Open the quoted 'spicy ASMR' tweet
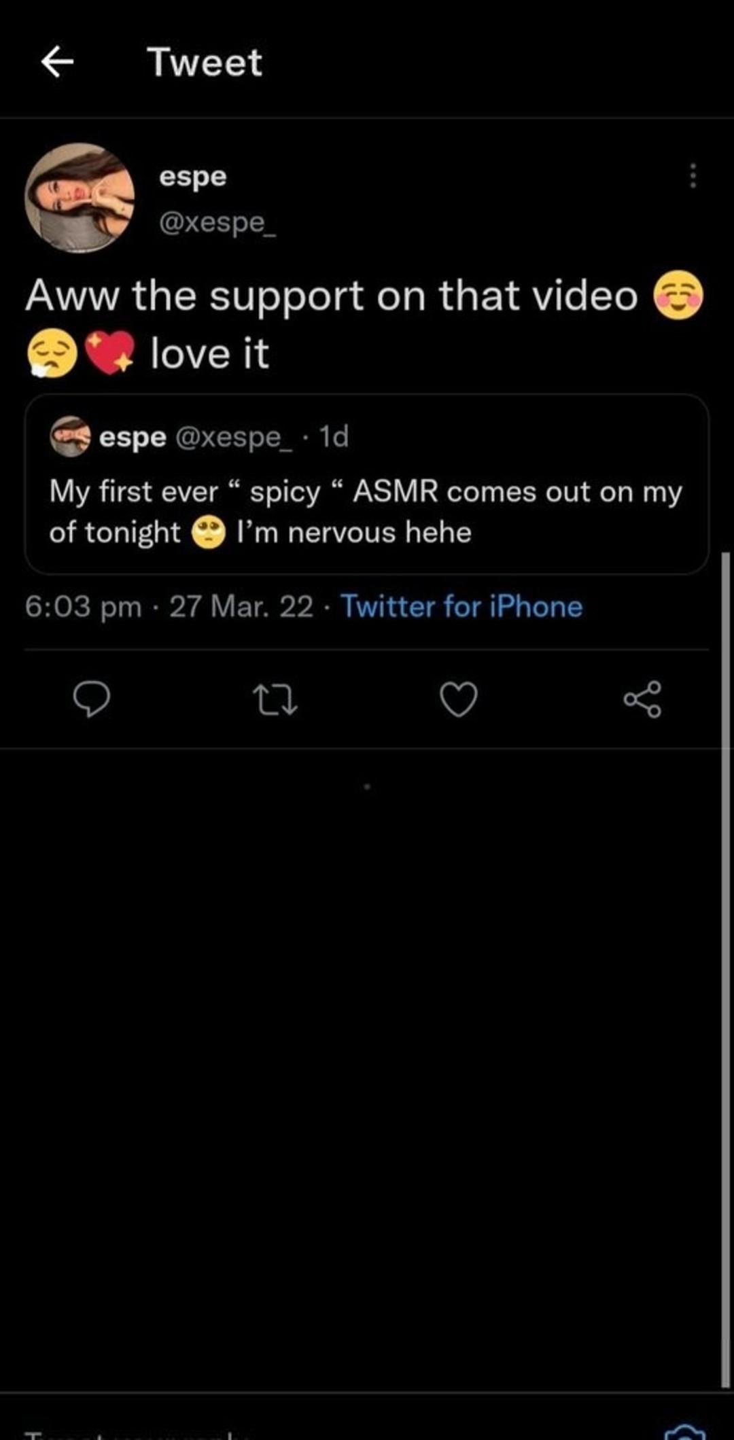The width and height of the screenshot is (734, 1440). pos(366,512)
